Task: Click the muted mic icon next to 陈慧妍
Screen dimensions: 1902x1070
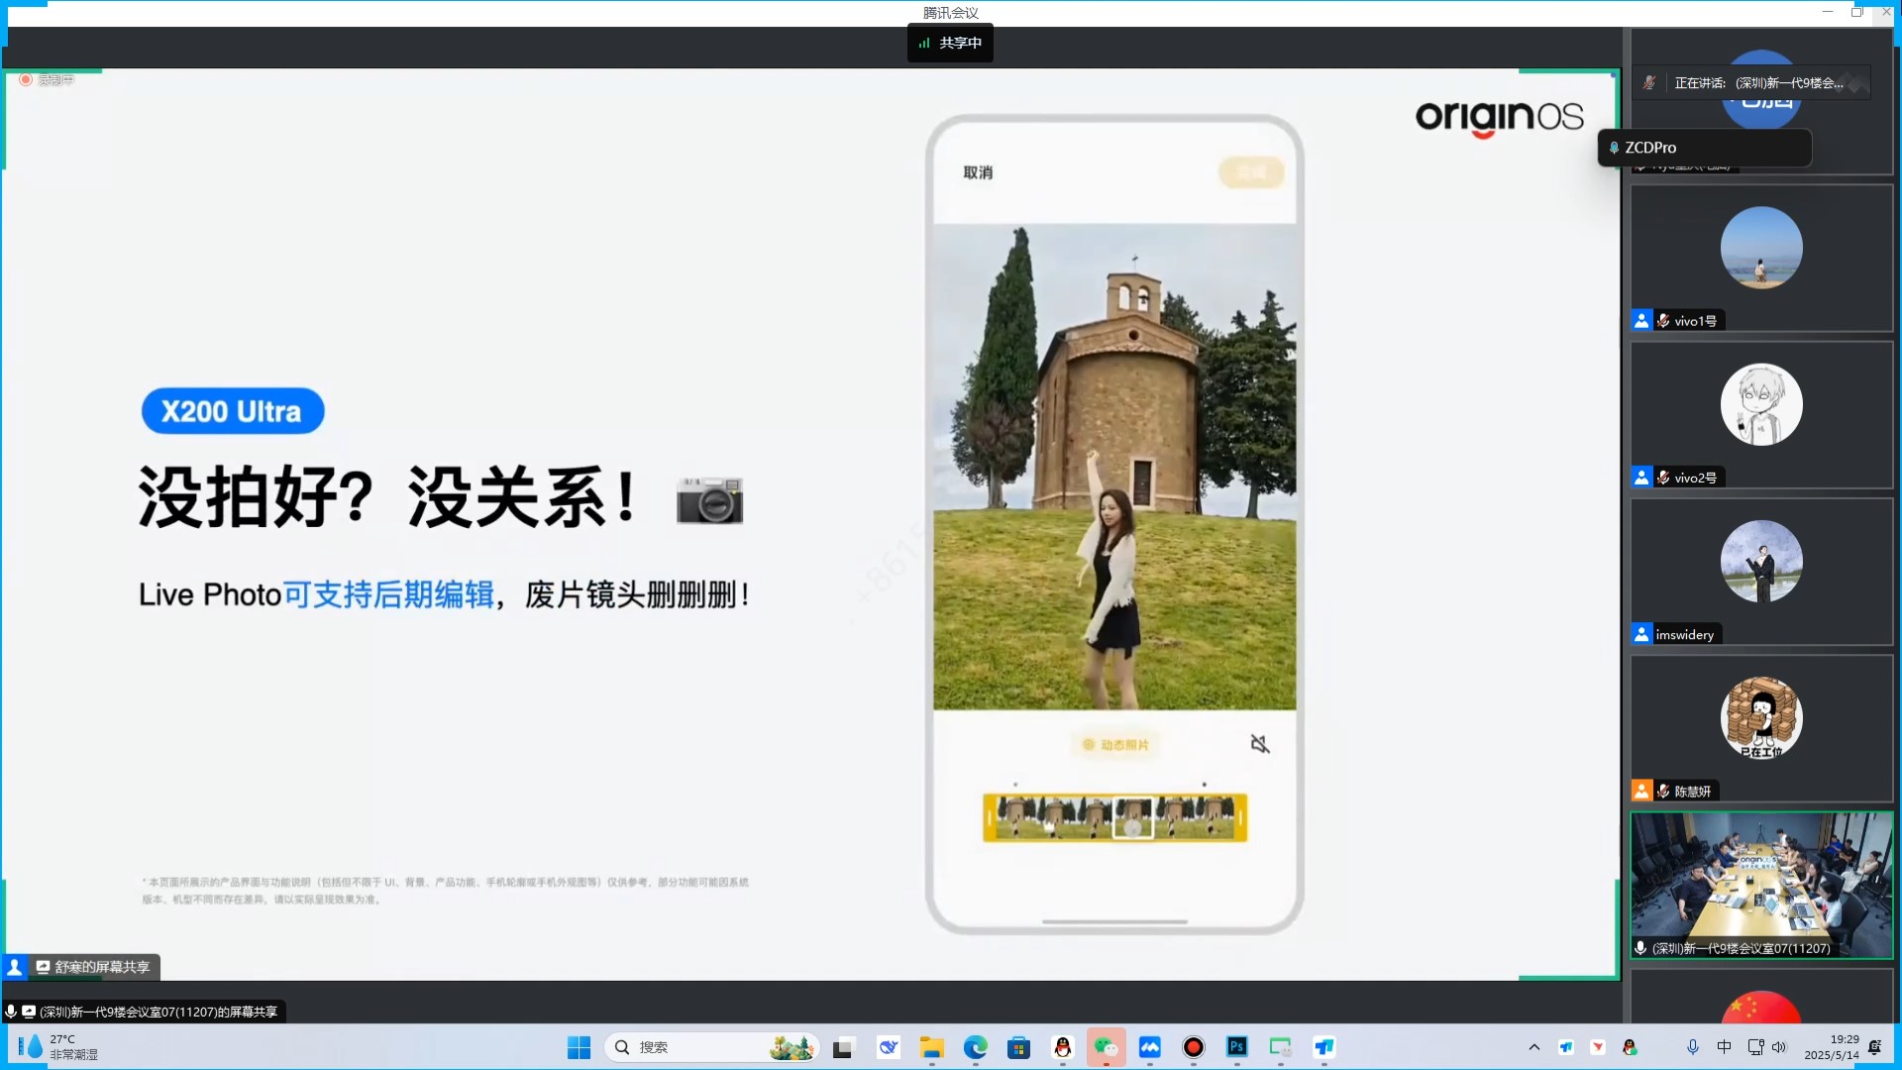Action: pyautogui.click(x=1663, y=791)
